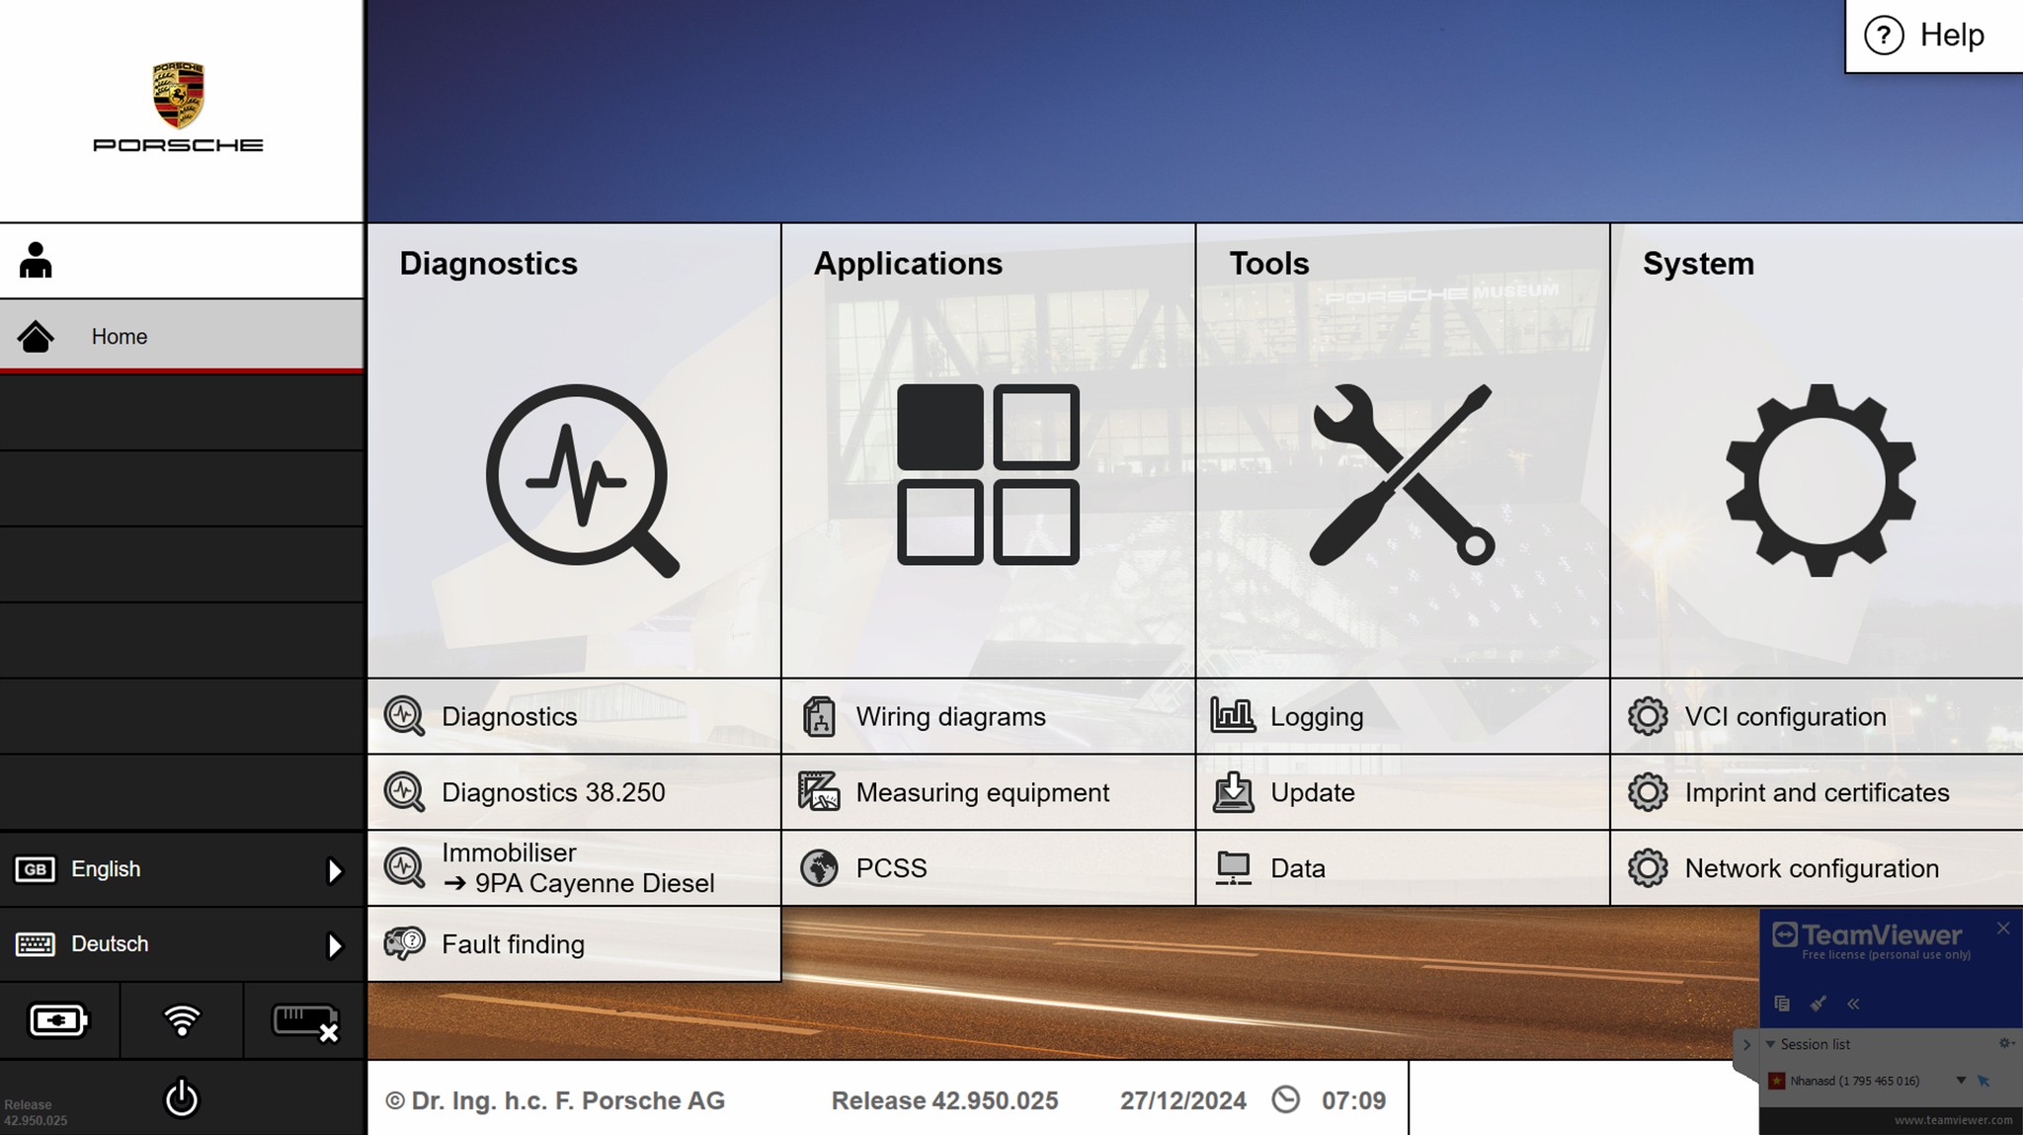Close the TeamViewer panel
2023x1135 pixels.
(x=2003, y=929)
